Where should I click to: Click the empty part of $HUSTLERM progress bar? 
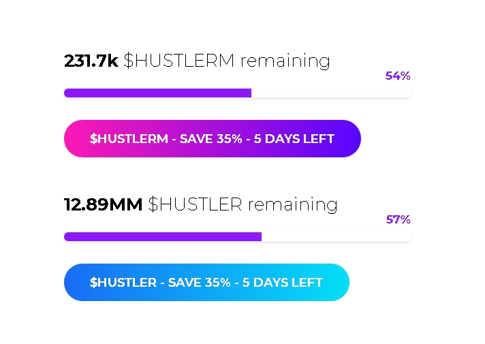331,93
